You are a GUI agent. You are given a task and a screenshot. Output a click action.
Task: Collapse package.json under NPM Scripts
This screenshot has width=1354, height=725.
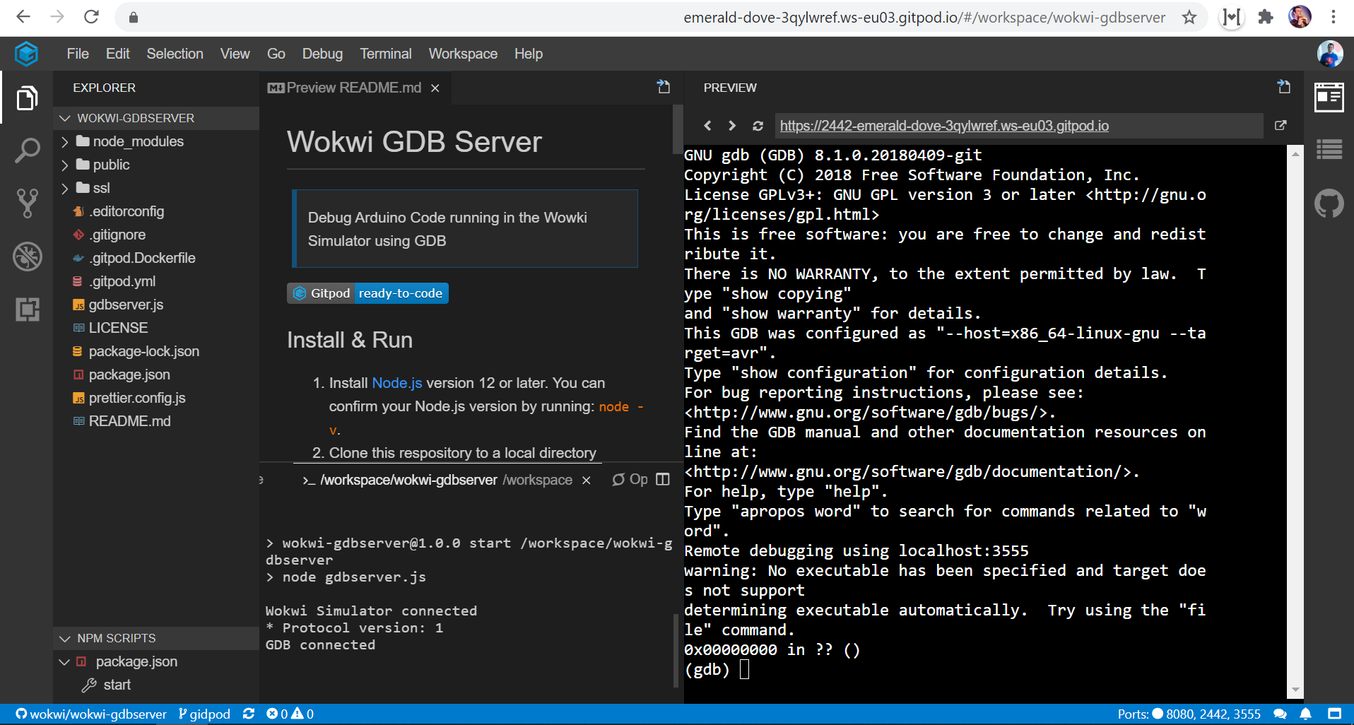tap(64, 661)
